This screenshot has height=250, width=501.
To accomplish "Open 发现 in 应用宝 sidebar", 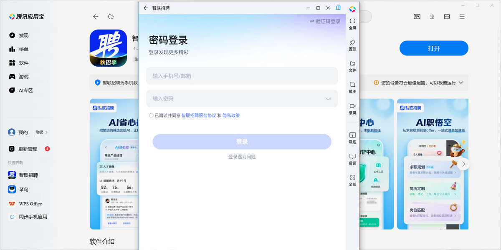I will tap(19, 35).
